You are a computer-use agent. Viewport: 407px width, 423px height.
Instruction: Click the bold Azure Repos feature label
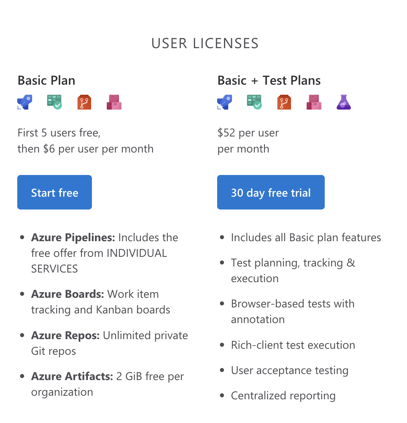(65, 336)
